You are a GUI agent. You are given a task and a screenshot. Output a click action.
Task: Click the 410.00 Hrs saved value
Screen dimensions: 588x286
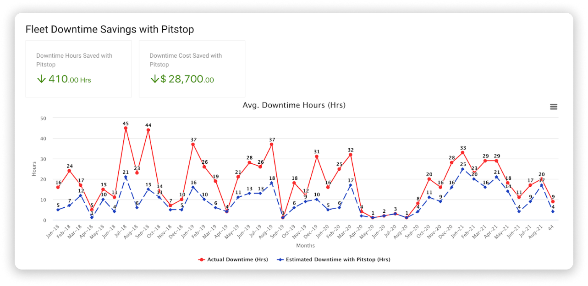click(64, 79)
